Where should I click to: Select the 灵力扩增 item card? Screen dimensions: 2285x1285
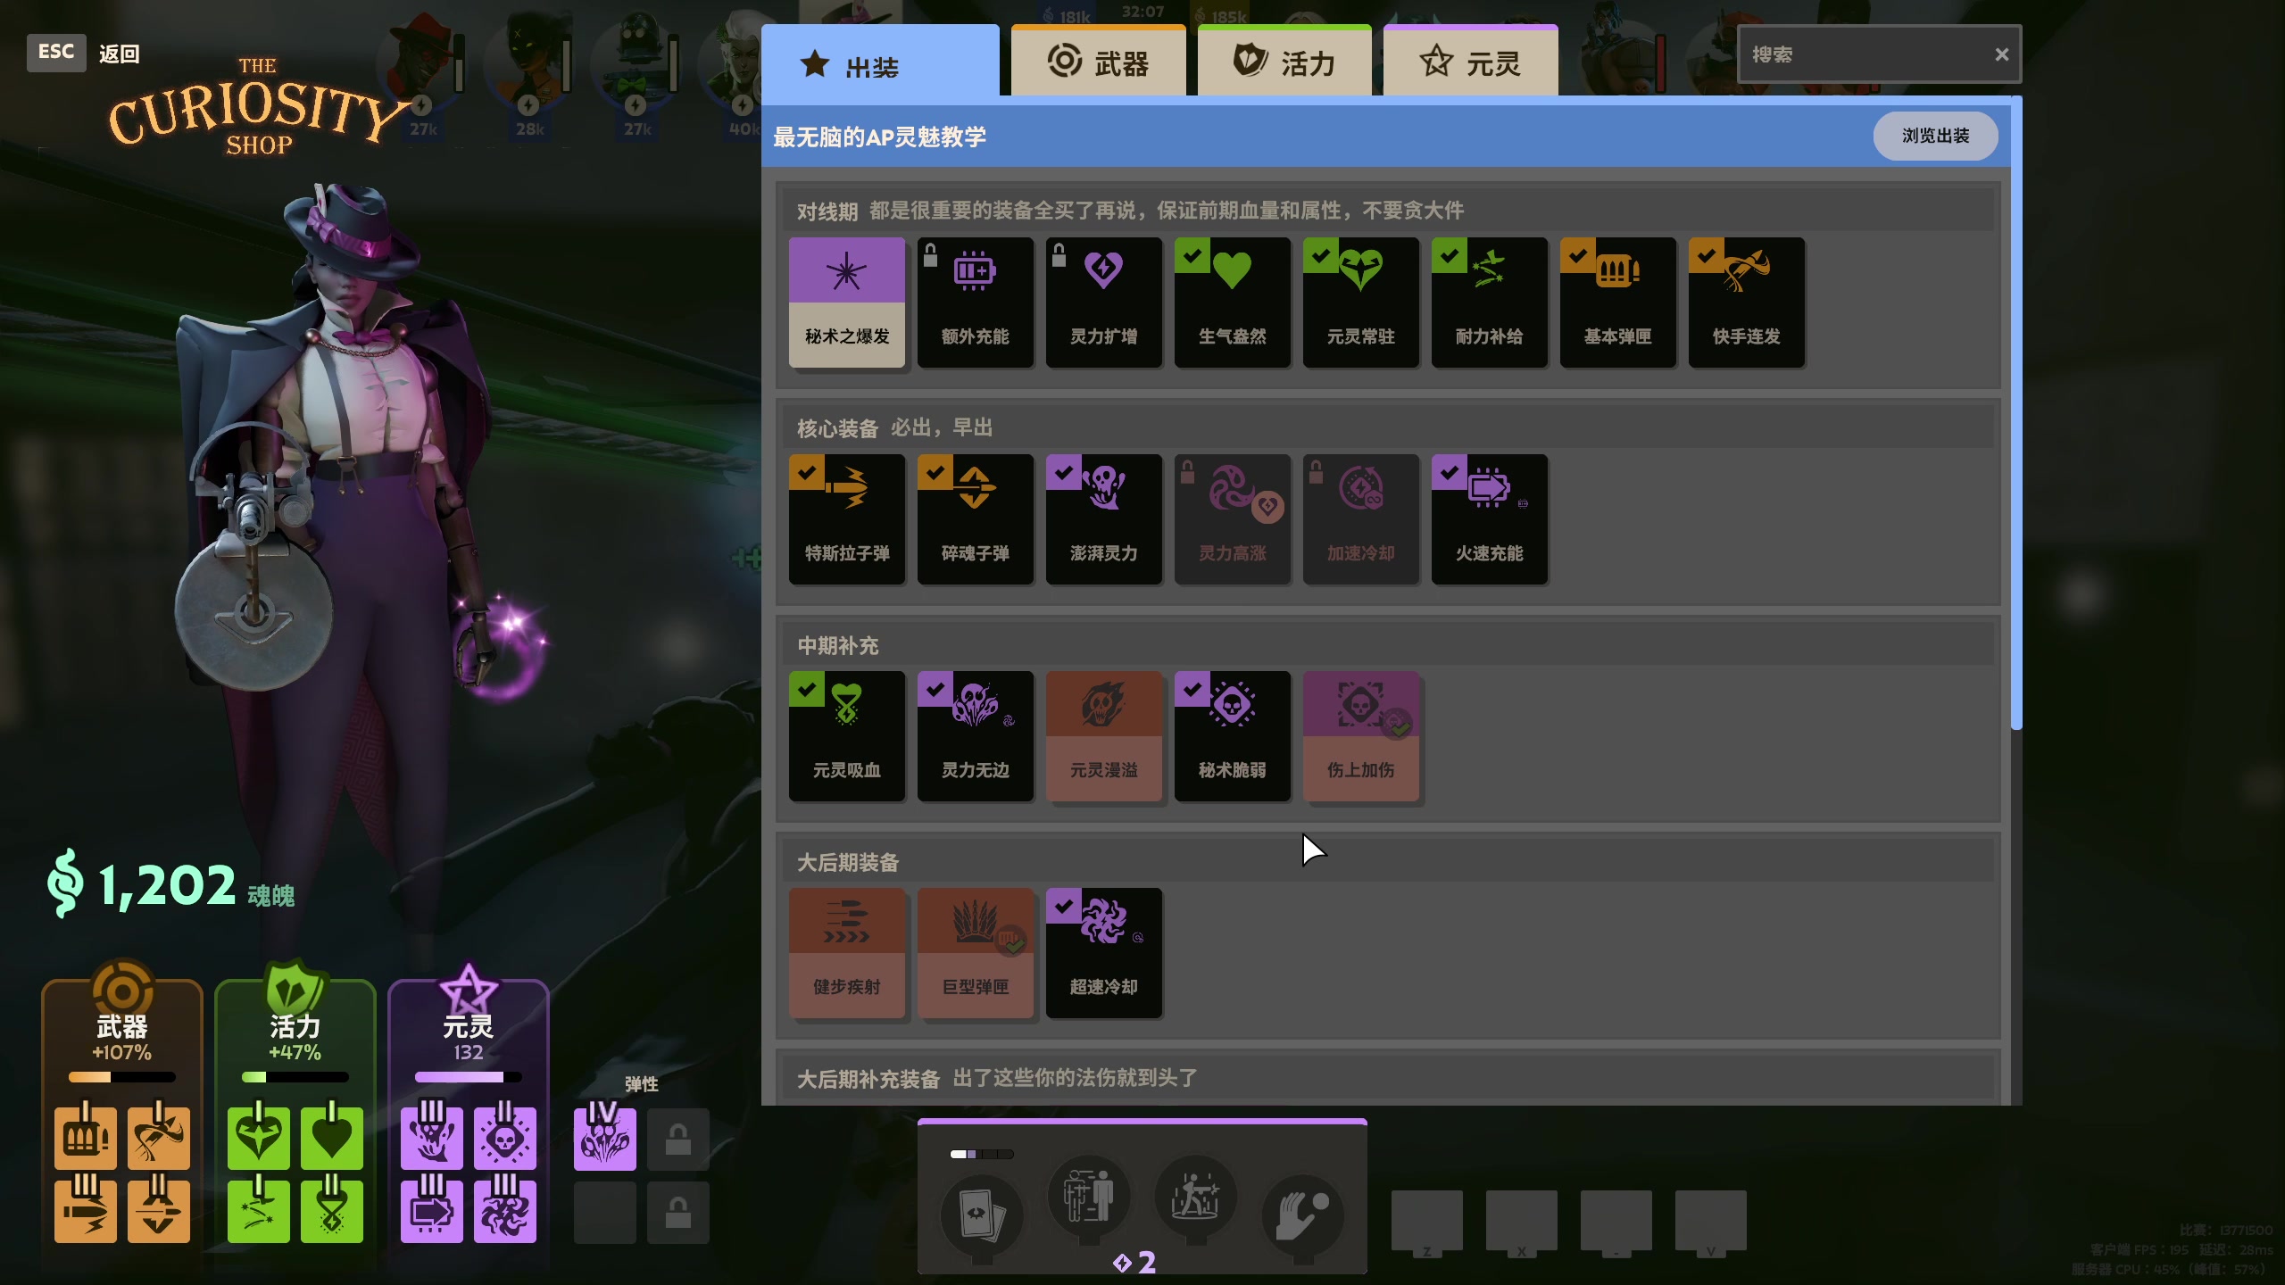pyautogui.click(x=1103, y=302)
